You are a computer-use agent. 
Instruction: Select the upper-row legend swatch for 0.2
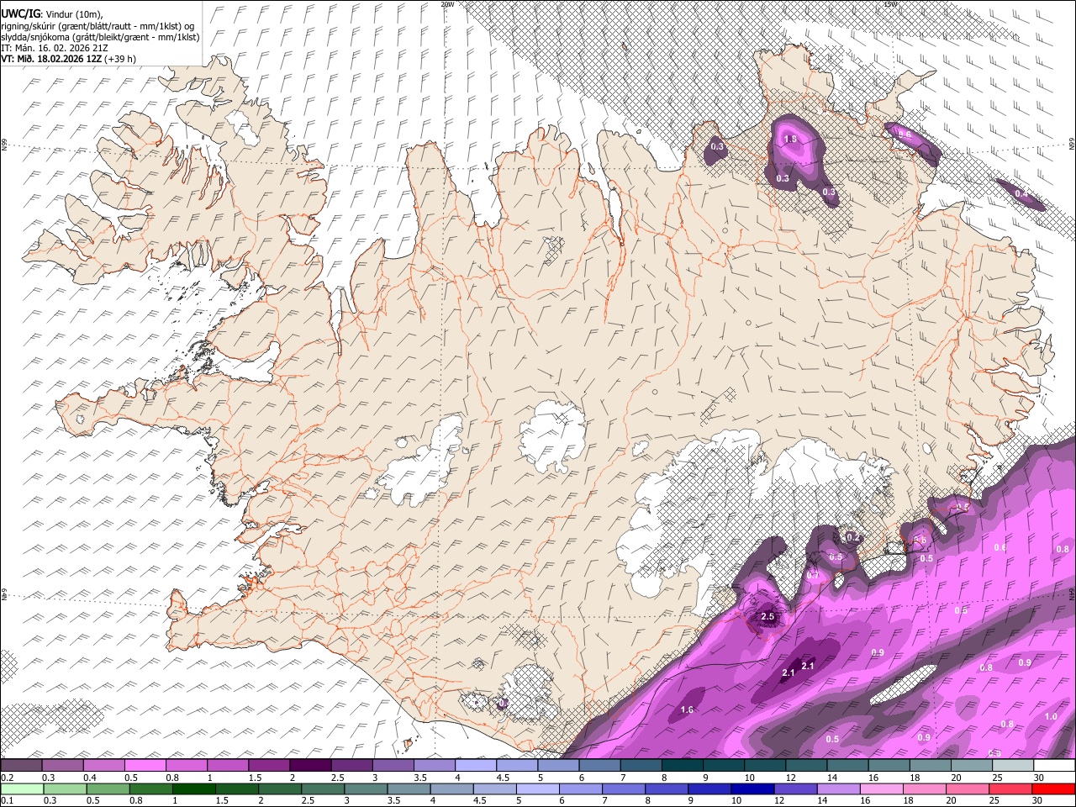pos(21,766)
